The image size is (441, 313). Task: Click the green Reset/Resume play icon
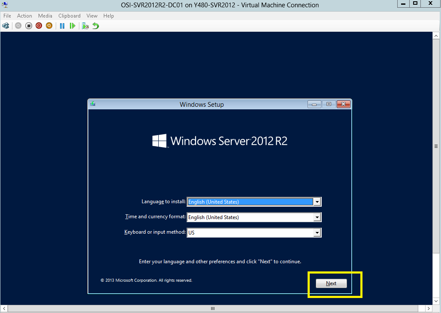coord(72,26)
